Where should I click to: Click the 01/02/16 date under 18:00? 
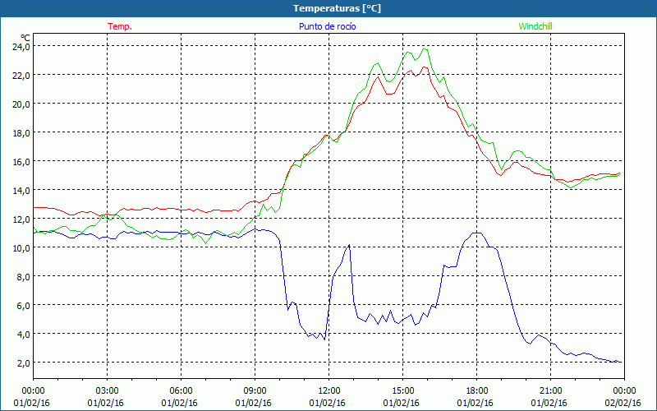tap(476, 403)
